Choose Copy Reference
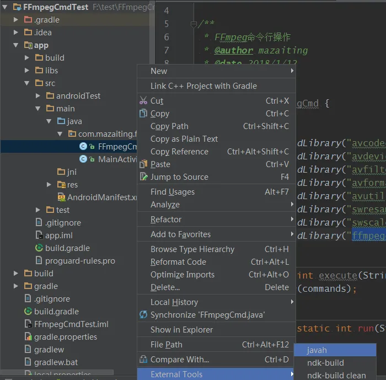Viewport: 386px width, 380px height. [x=216, y=152]
